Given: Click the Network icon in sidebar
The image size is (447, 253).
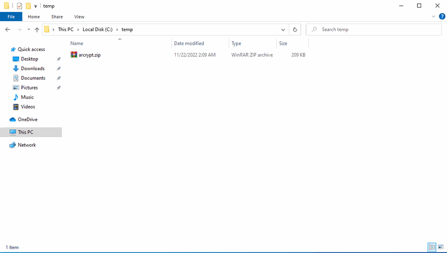Looking at the screenshot, I should coord(13,145).
